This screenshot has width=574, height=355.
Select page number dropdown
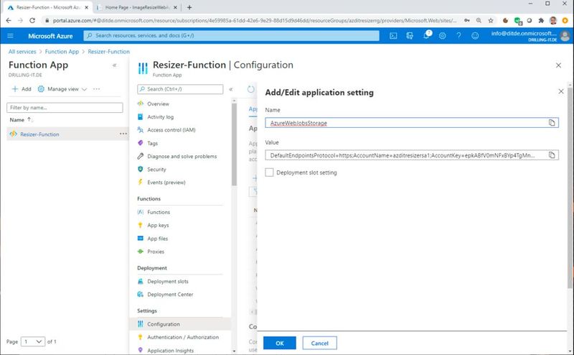(33, 341)
